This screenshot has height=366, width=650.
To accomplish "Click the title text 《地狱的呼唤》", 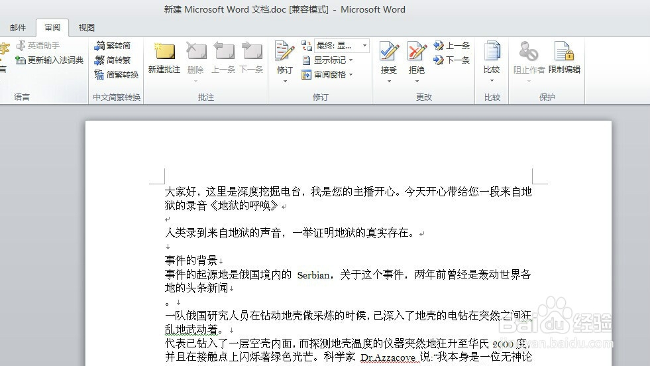I will pos(243,206).
